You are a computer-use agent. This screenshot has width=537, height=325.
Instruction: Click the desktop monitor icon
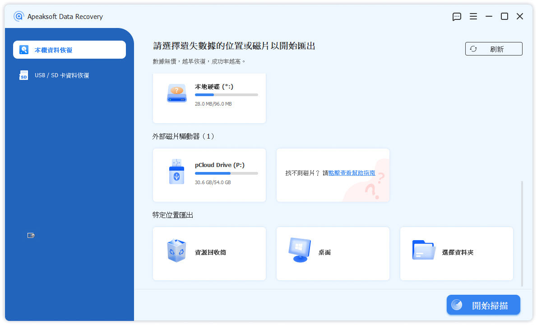click(300, 250)
